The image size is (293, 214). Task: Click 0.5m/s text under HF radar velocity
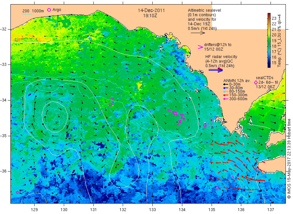[220, 66]
